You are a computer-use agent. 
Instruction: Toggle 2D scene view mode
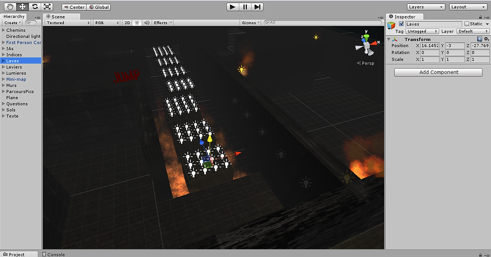[127, 23]
